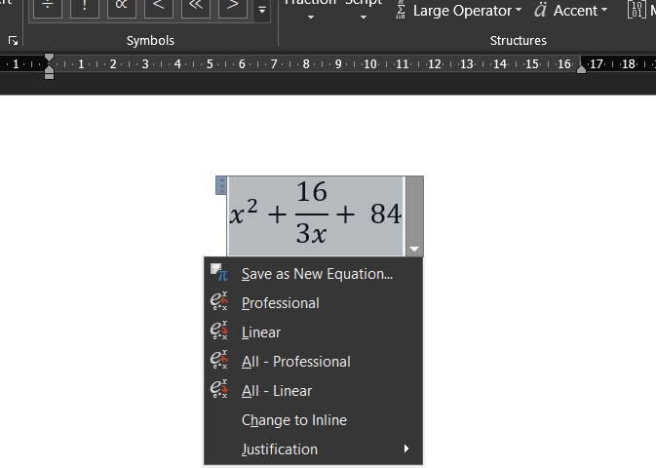Click the equation move handle
The width and height of the screenshot is (656, 468).
pyautogui.click(x=221, y=184)
